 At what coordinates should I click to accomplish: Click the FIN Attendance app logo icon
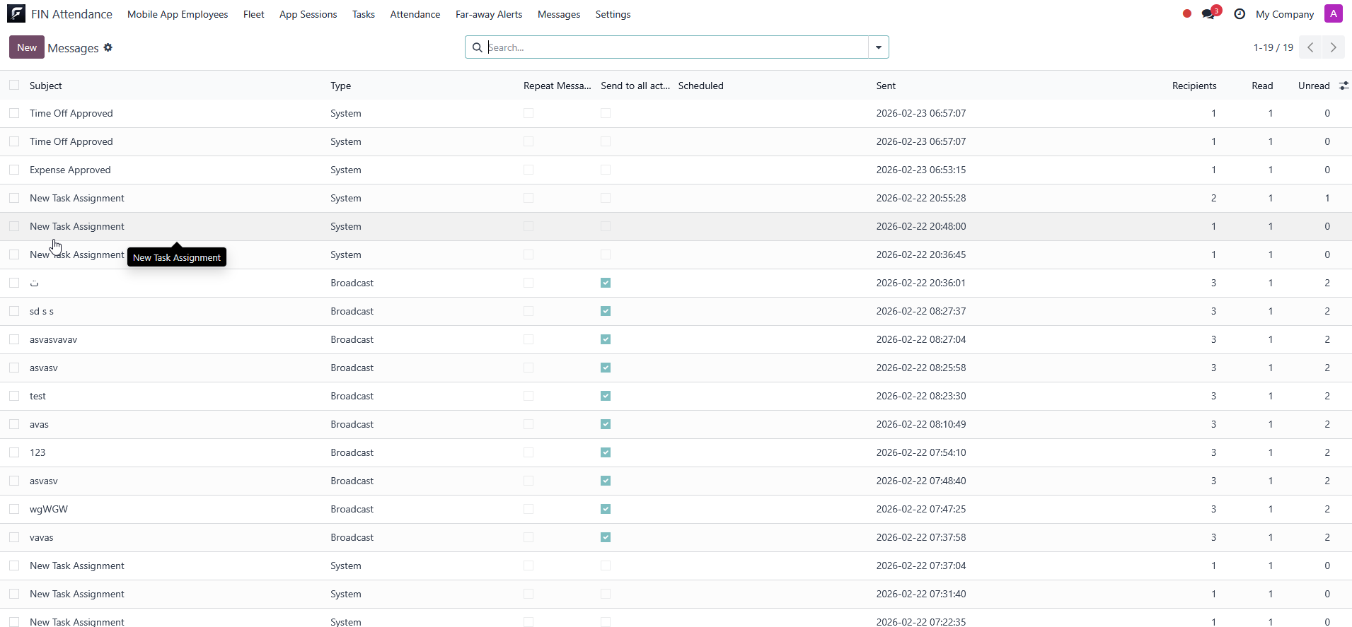coord(16,13)
